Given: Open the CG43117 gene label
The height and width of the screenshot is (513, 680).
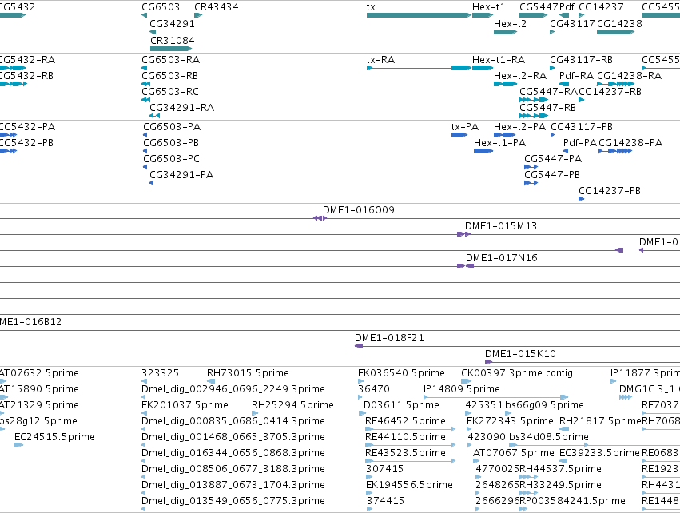Looking at the screenshot, I should click(572, 23).
